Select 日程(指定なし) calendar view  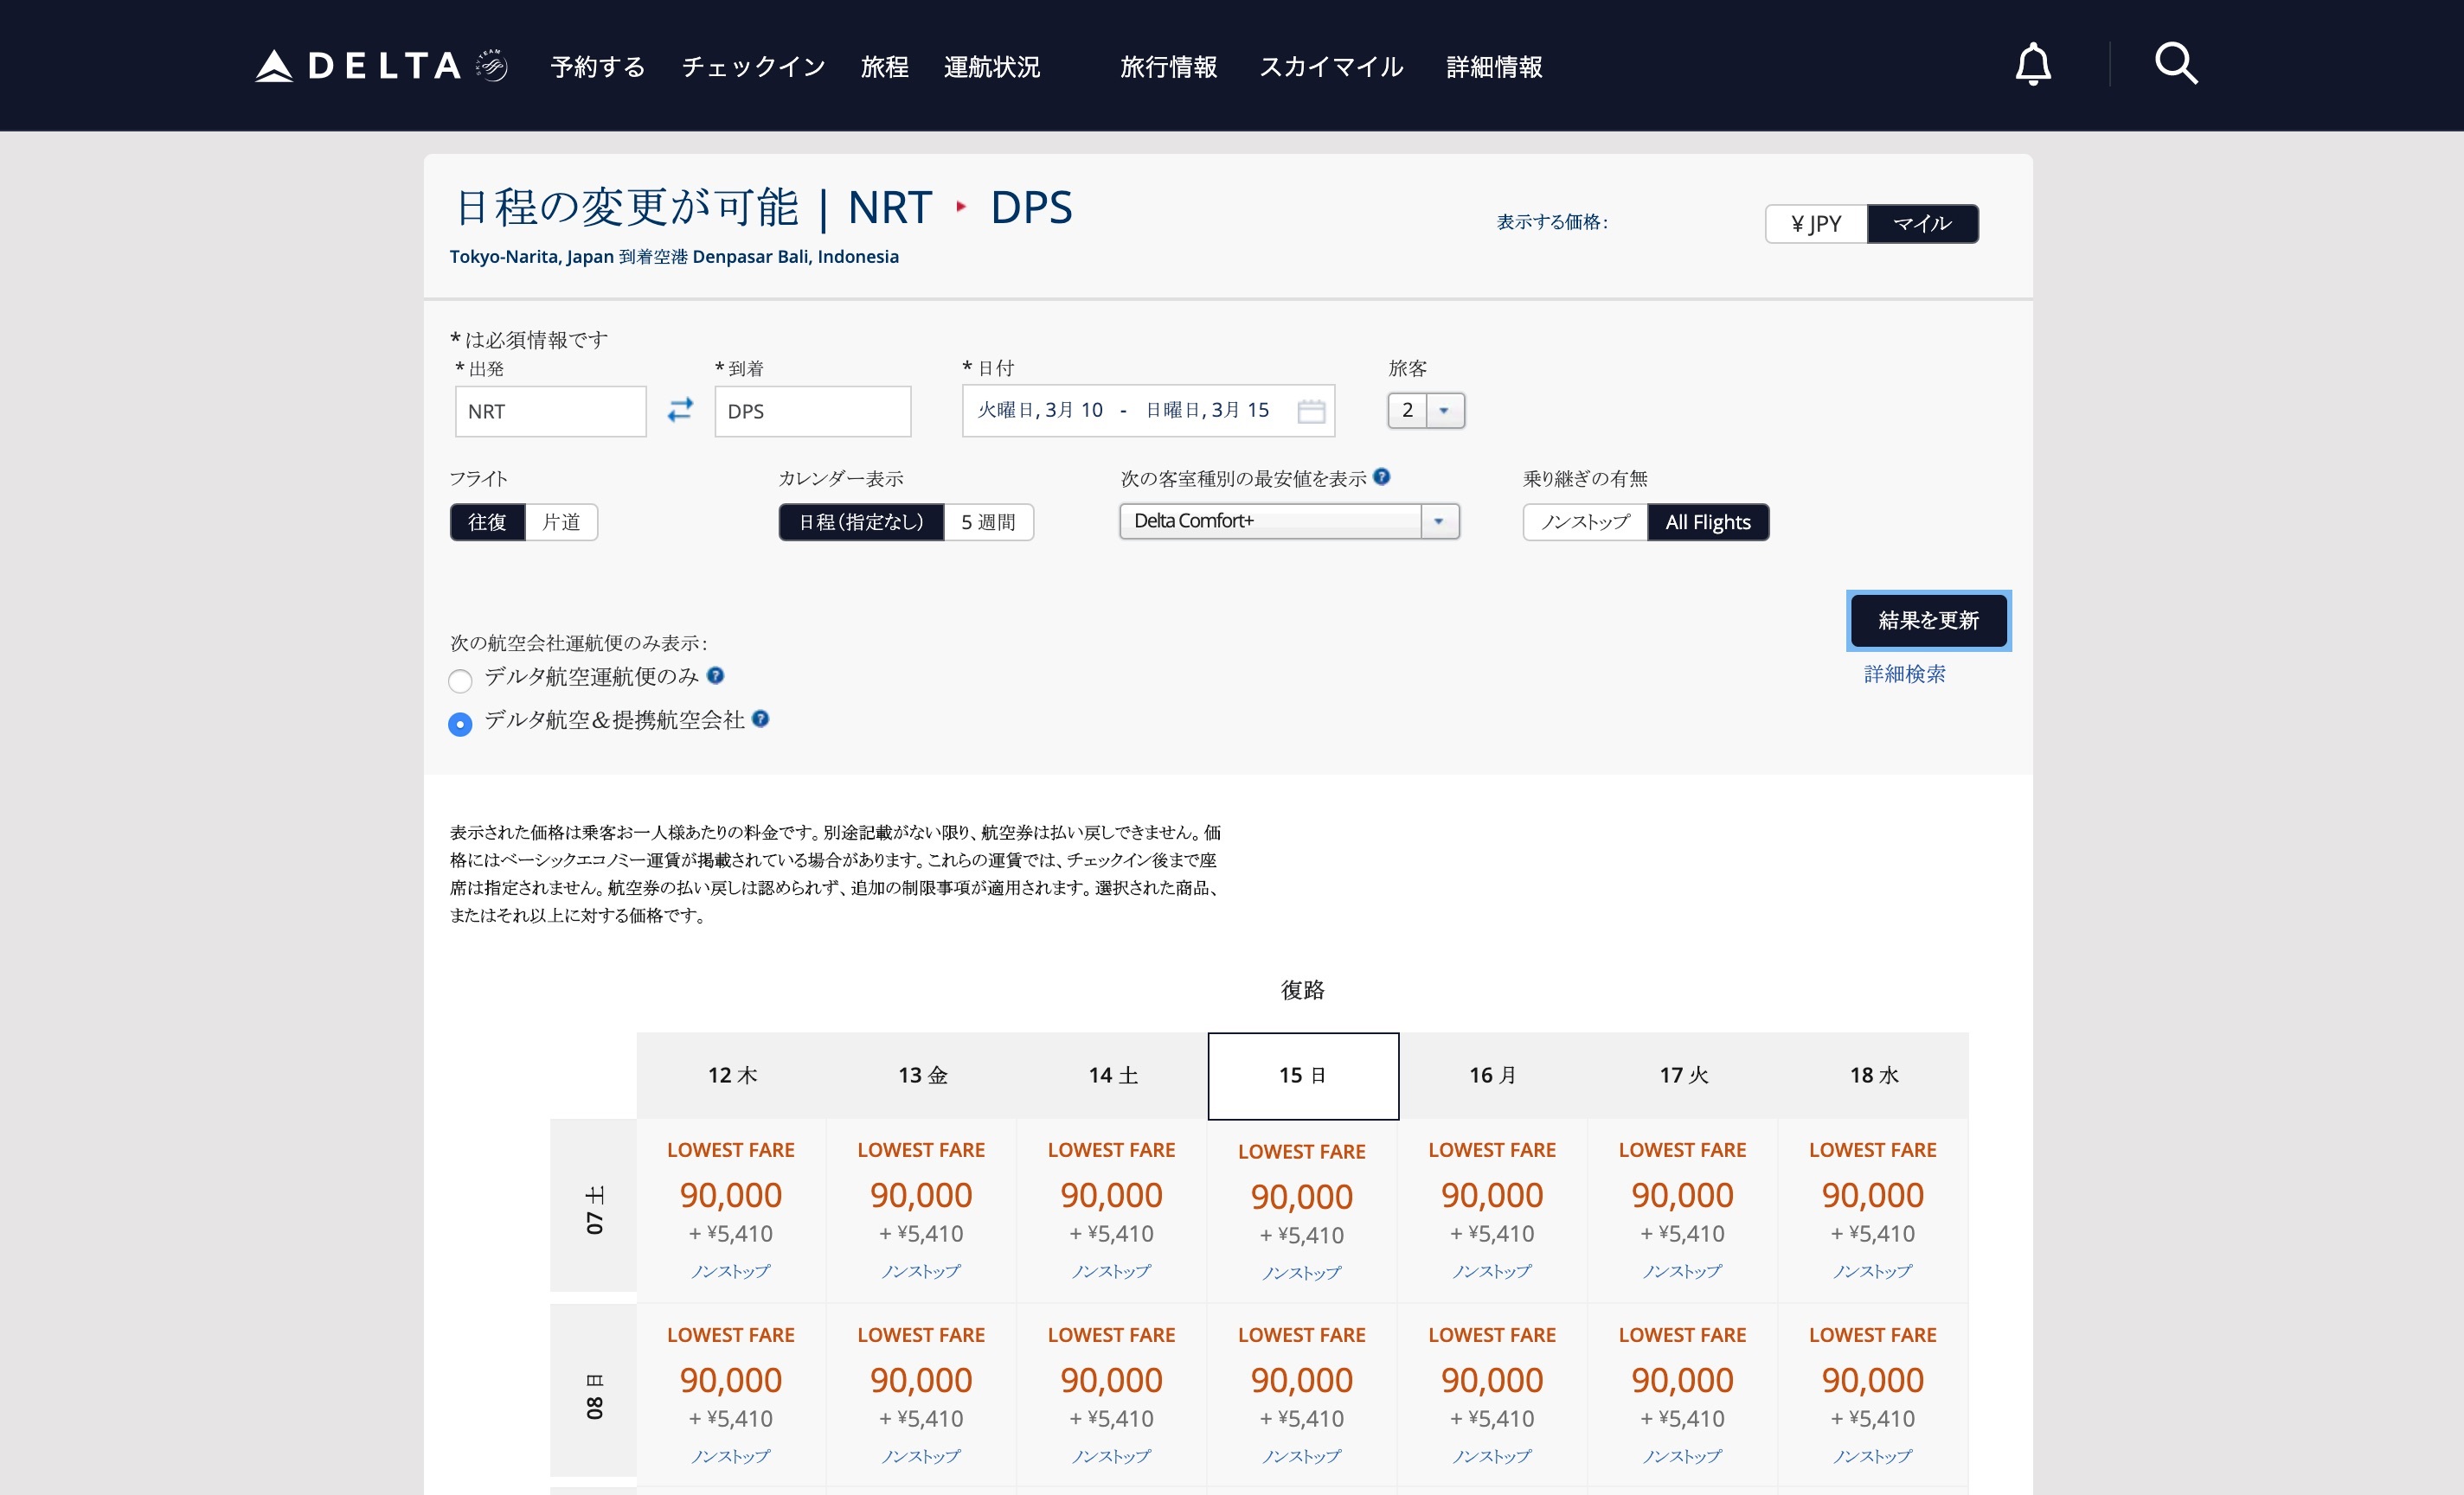861,521
